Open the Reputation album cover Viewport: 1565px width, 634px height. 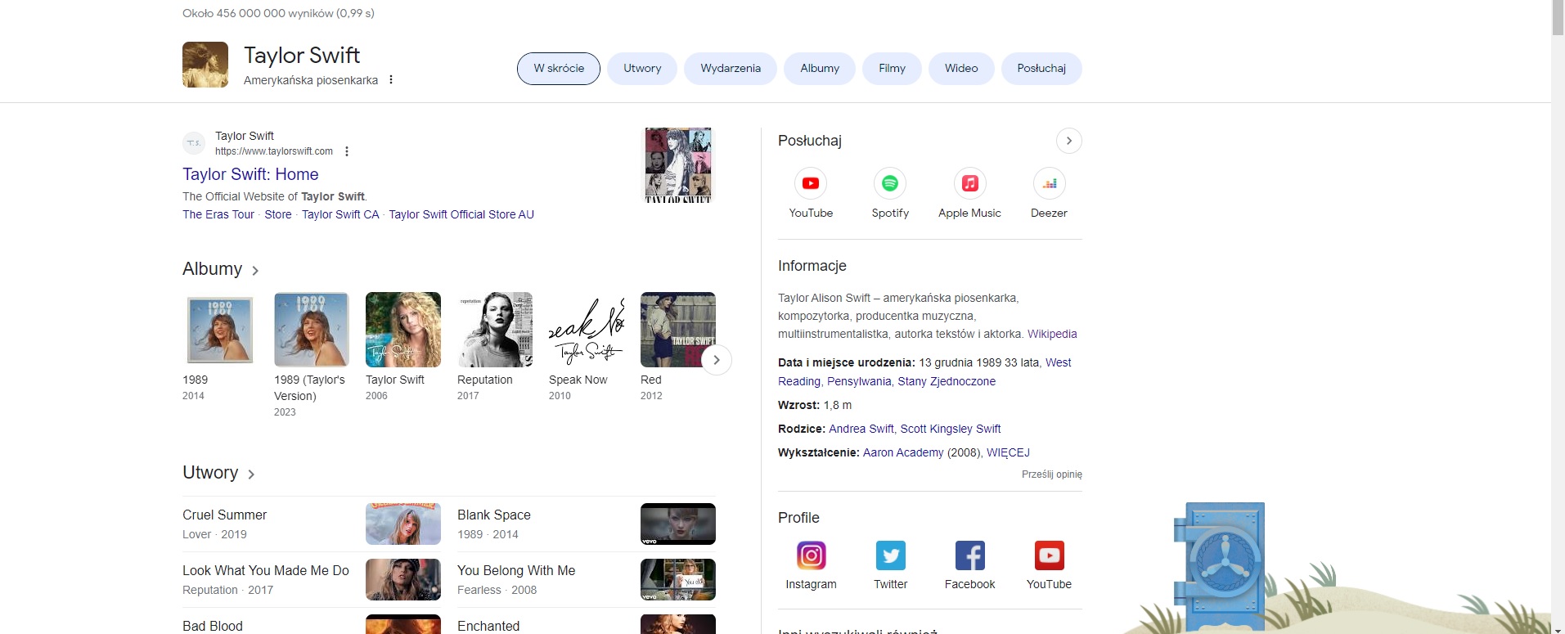coord(495,330)
